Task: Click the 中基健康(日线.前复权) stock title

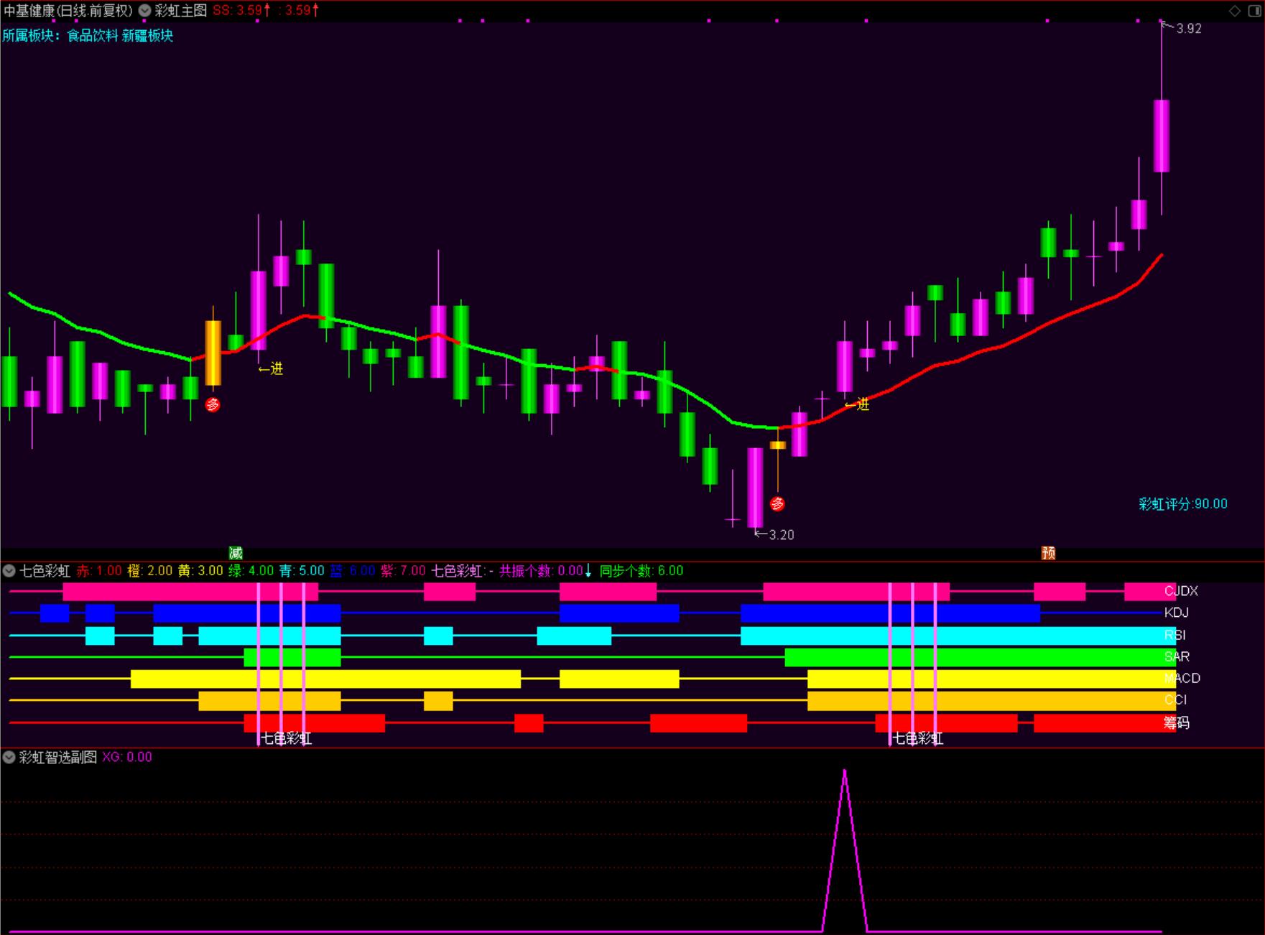Action: [x=68, y=11]
